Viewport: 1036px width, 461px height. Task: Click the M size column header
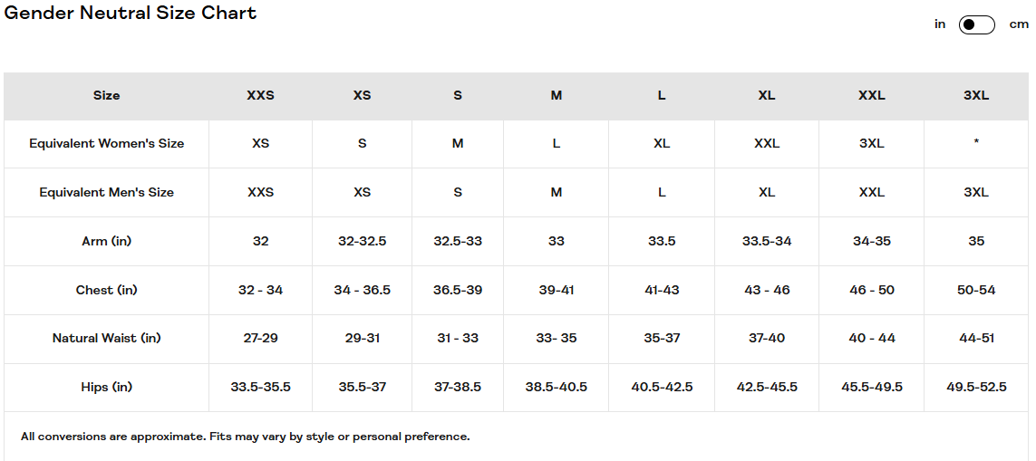[x=557, y=95]
